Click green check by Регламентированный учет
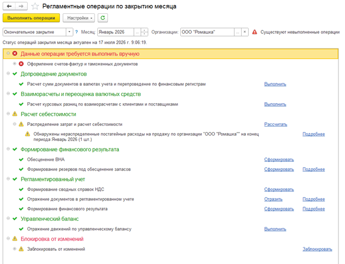This screenshot has width=345, height=264. [x=15, y=179]
